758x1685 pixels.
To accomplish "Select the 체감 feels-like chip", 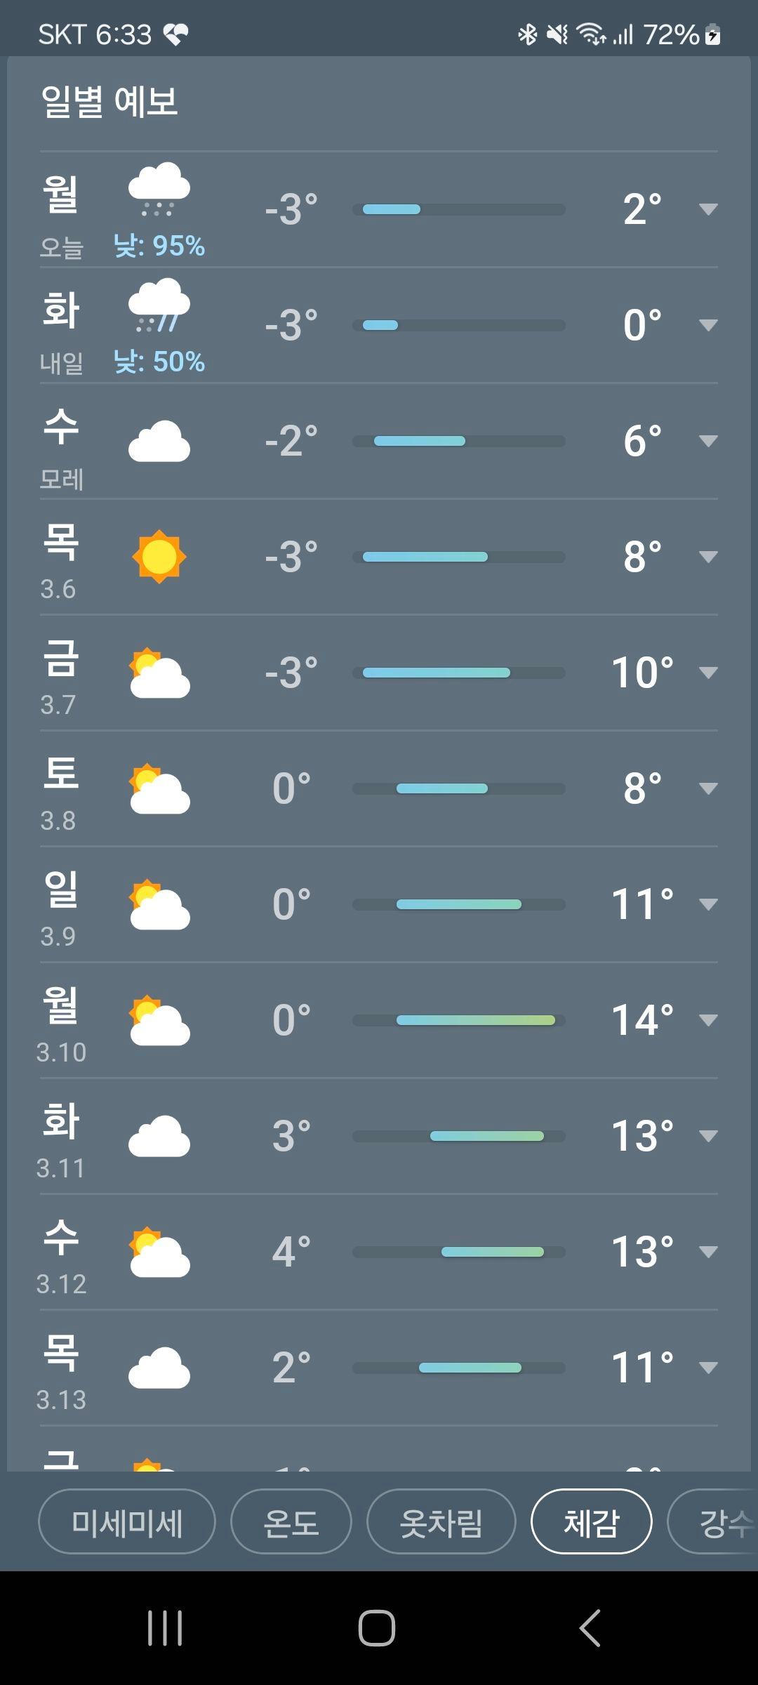I will tap(592, 1521).
